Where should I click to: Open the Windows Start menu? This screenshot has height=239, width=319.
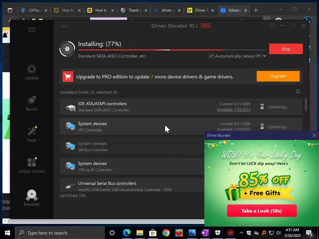click(7, 233)
